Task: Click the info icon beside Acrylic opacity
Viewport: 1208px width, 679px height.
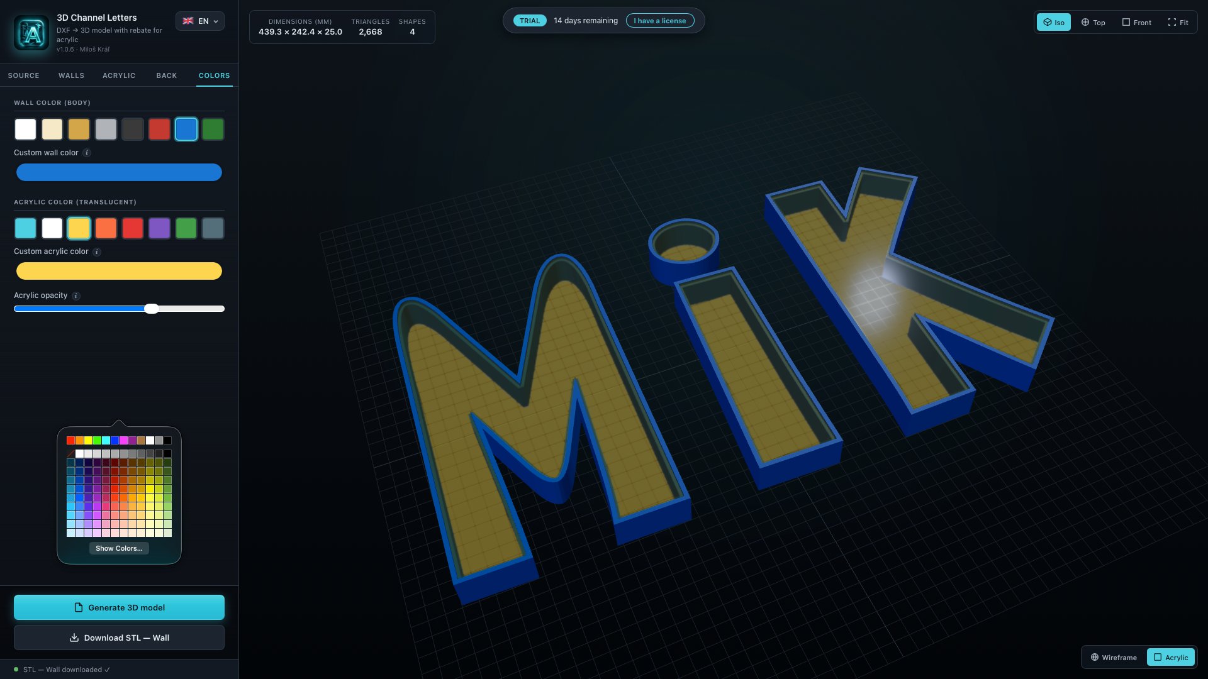Action: (x=76, y=296)
